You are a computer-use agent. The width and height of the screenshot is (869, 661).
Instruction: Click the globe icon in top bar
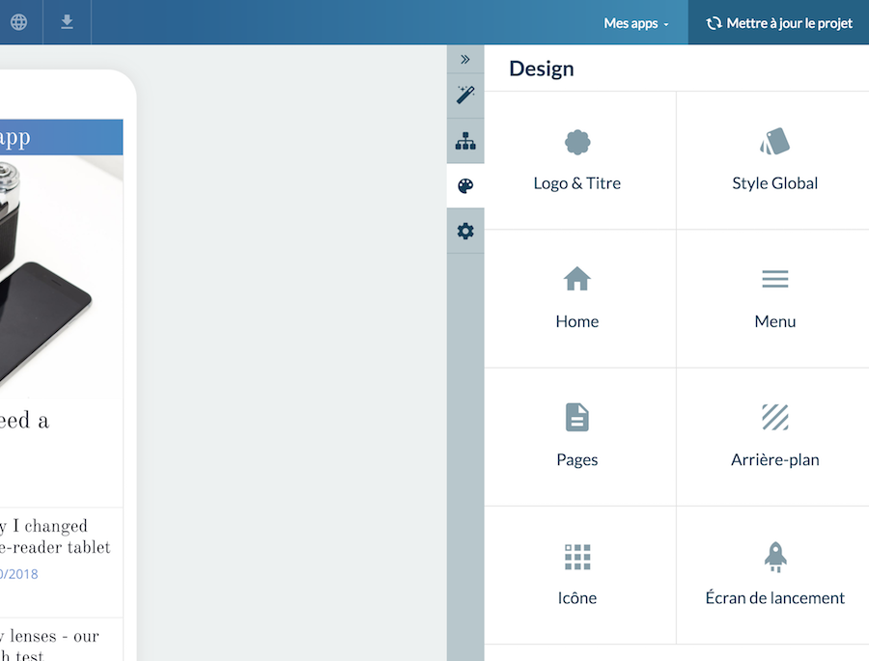click(18, 22)
